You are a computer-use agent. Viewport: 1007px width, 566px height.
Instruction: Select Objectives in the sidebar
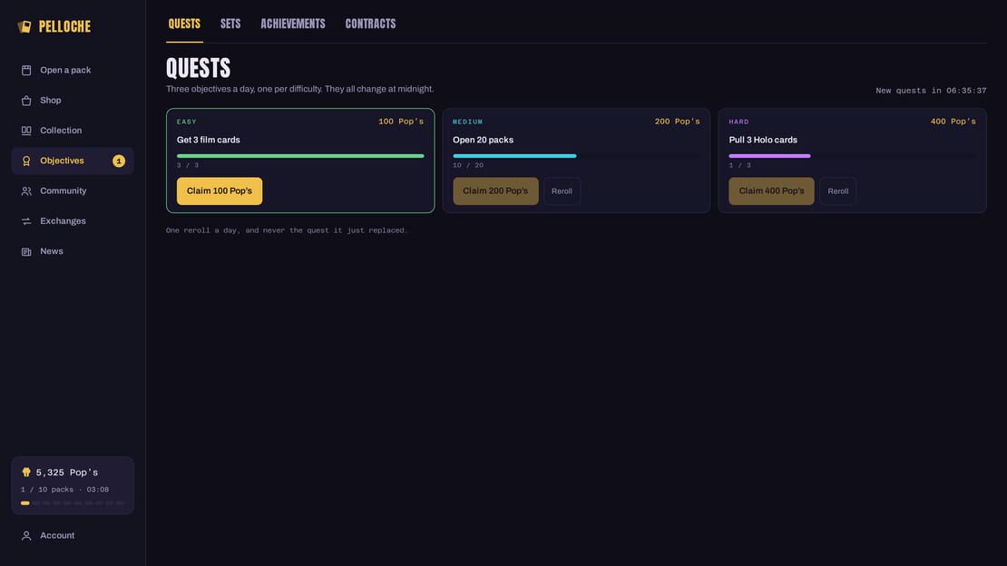[x=73, y=161]
